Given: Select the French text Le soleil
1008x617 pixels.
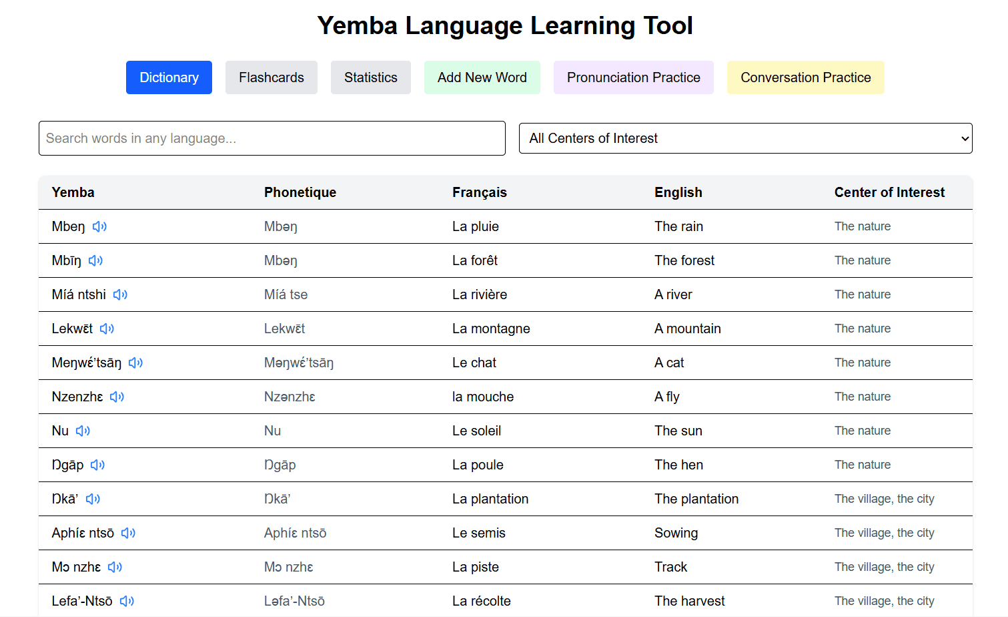Looking at the screenshot, I should tap(477, 431).
